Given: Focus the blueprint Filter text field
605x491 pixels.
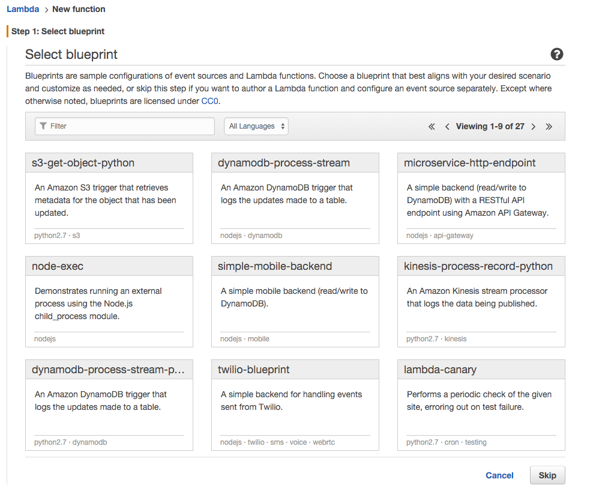Looking at the screenshot, I should 125,126.
